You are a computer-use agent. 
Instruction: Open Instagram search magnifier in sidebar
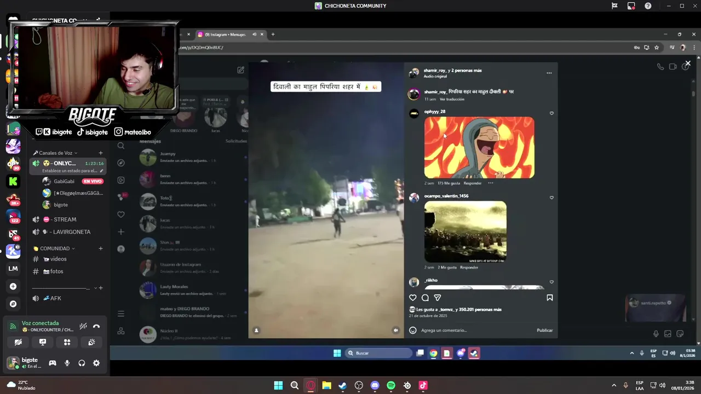(x=121, y=146)
